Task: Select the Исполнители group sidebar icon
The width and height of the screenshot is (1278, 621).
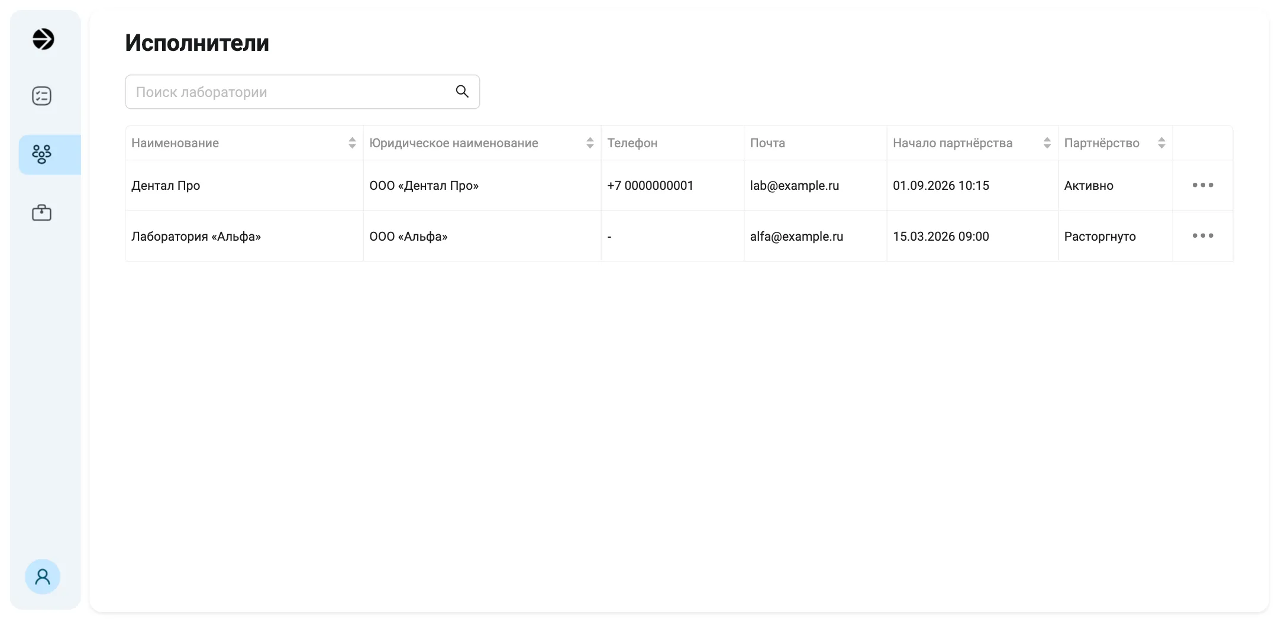Action: tap(41, 154)
